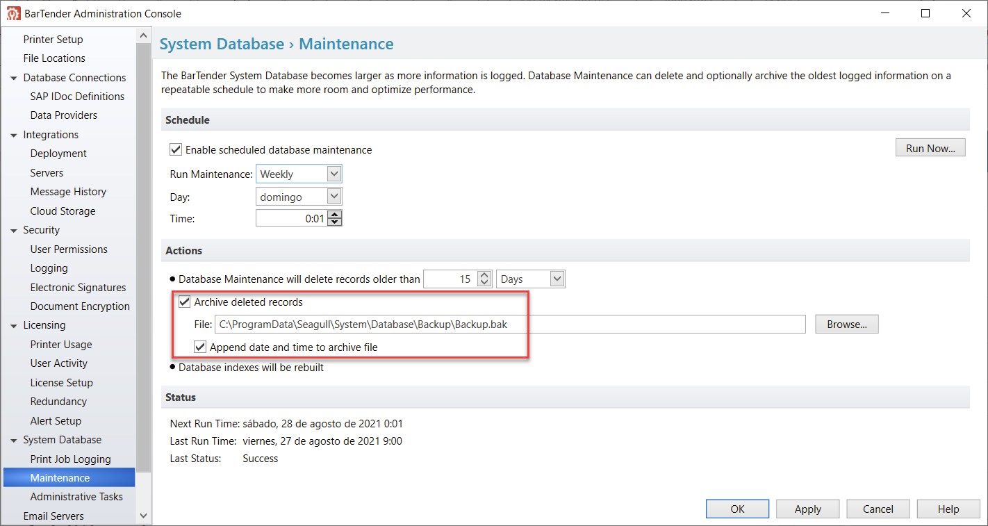
Task: Click the Time input field
Action: [292, 218]
